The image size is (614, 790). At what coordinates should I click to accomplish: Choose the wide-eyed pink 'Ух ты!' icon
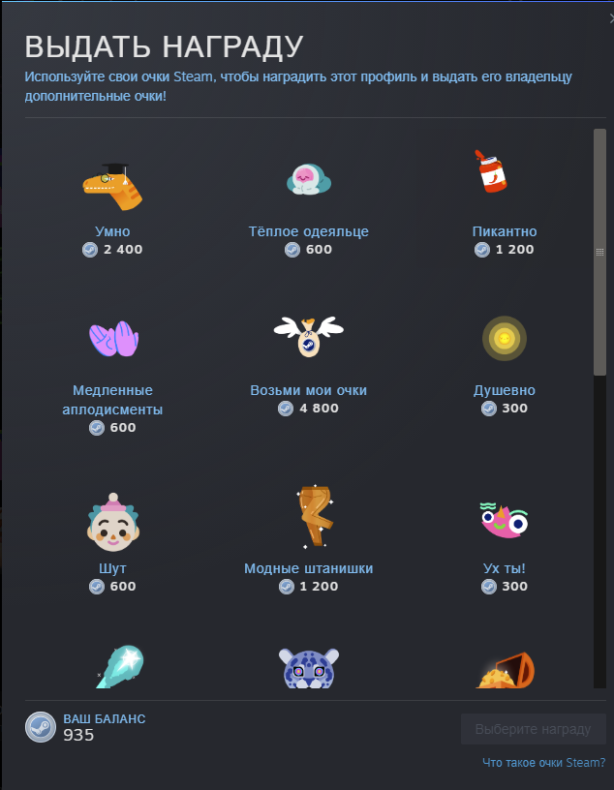(x=504, y=521)
